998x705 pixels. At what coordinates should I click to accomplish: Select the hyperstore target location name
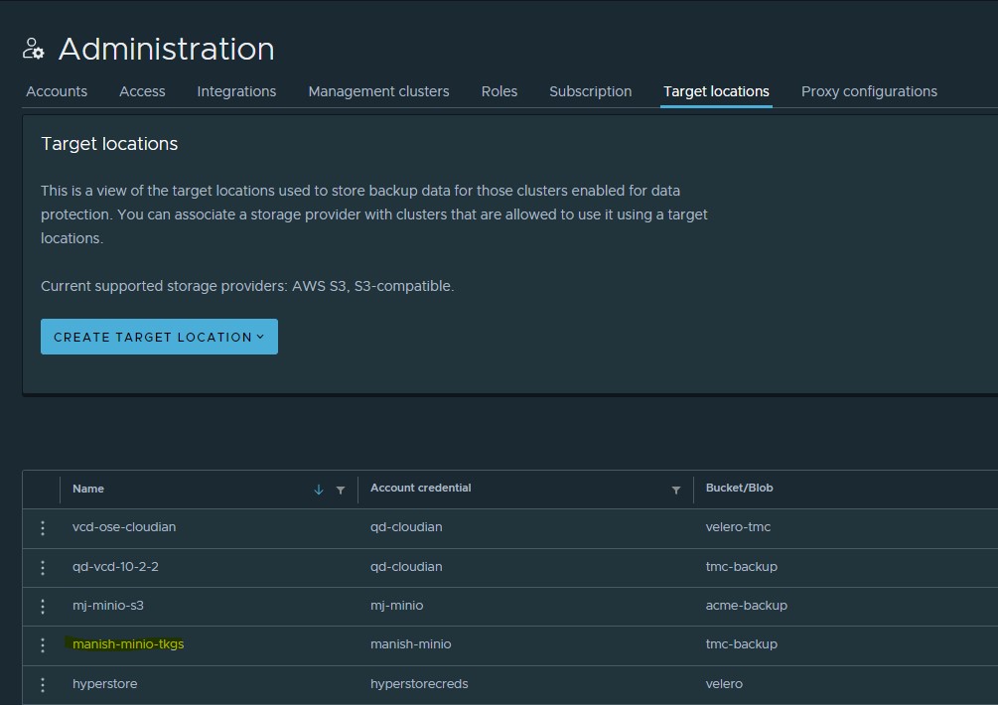tap(104, 684)
